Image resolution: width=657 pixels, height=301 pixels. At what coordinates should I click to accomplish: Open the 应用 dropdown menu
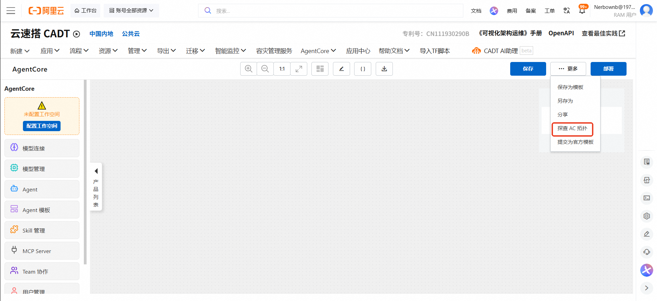point(50,51)
